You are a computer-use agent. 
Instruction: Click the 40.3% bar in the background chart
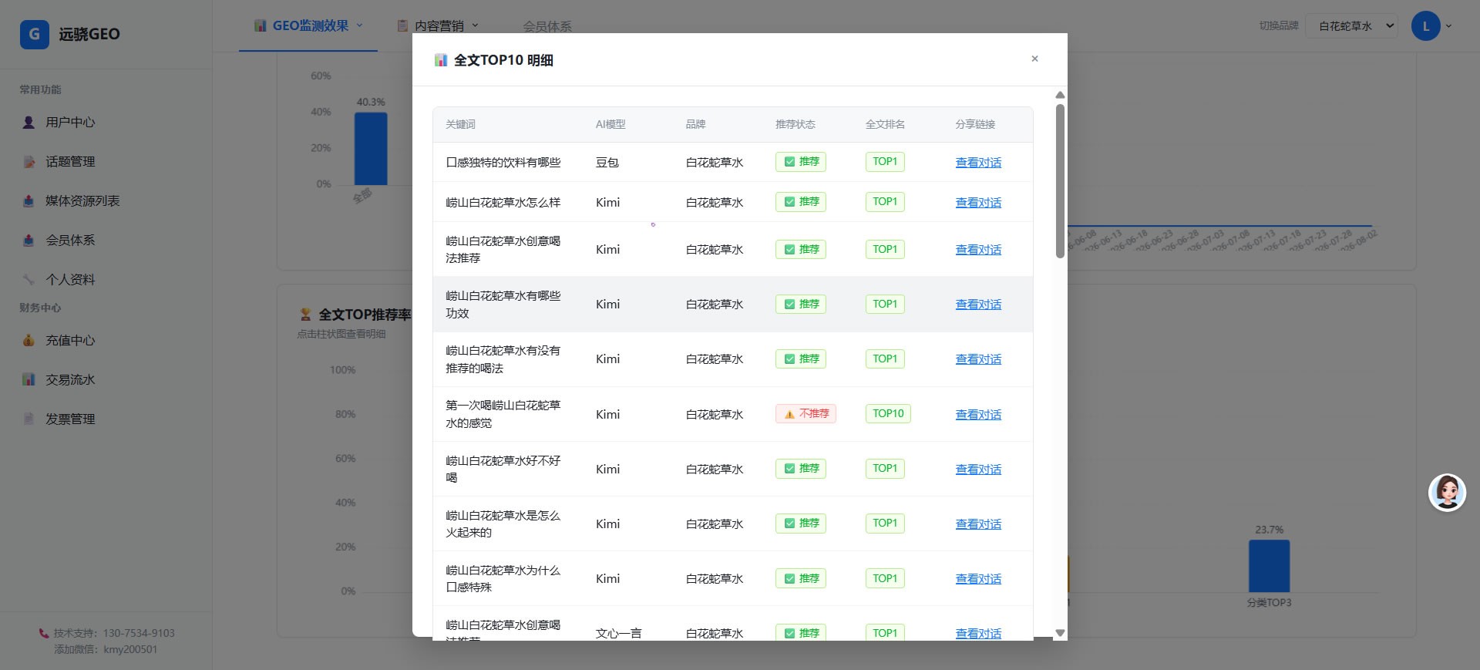(x=371, y=149)
